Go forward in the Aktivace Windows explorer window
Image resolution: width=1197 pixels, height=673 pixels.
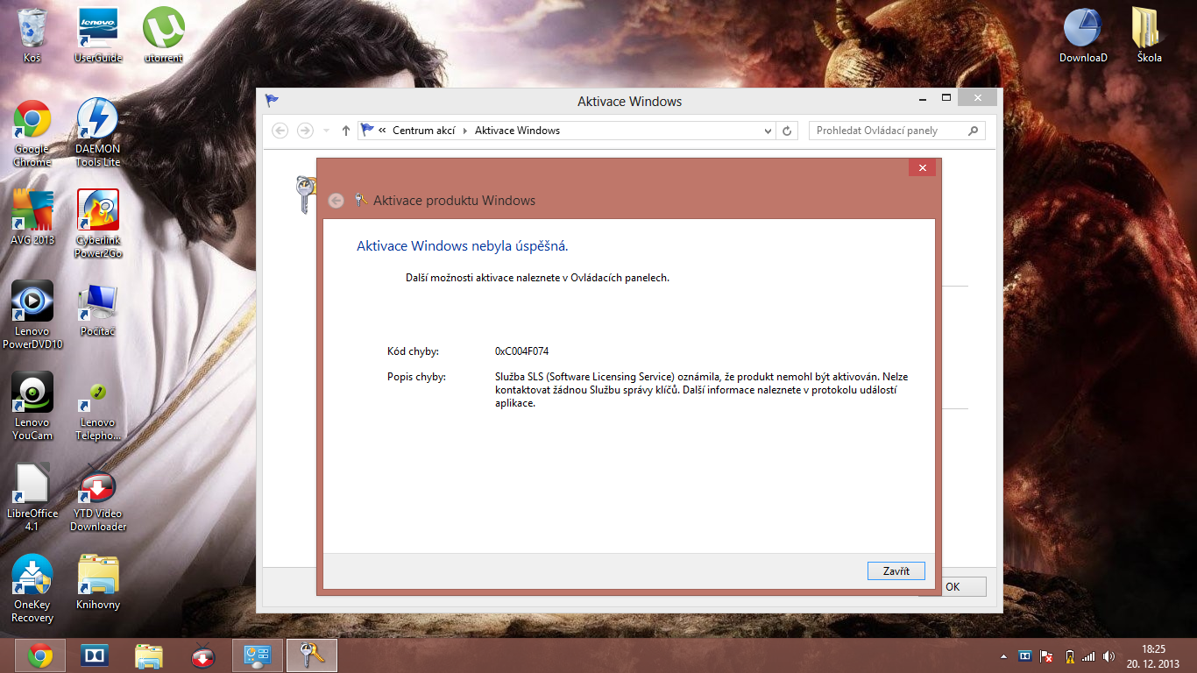pos(305,131)
